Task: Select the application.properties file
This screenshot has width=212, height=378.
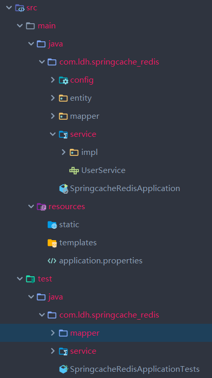Action: 101,261
